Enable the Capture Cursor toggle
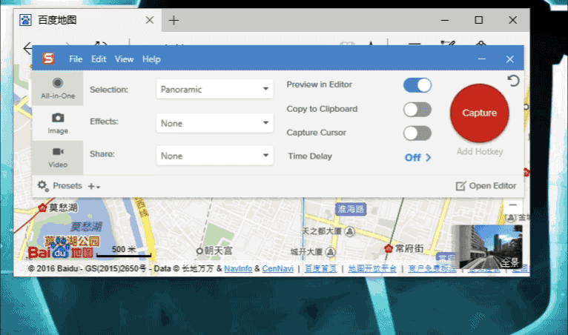 [x=417, y=133]
